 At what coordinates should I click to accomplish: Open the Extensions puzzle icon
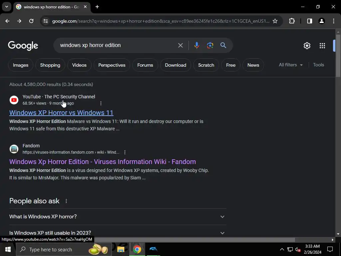tap(292, 21)
